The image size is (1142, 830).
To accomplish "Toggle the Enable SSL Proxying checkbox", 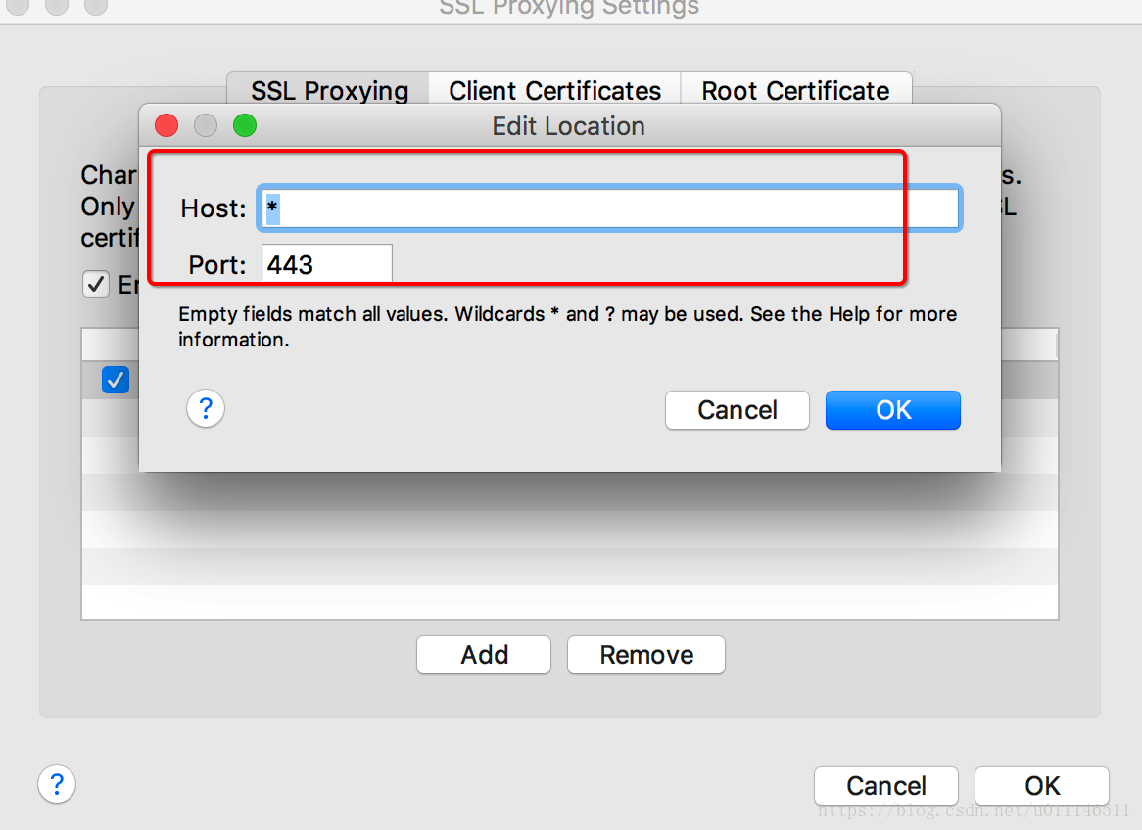I will (96, 284).
